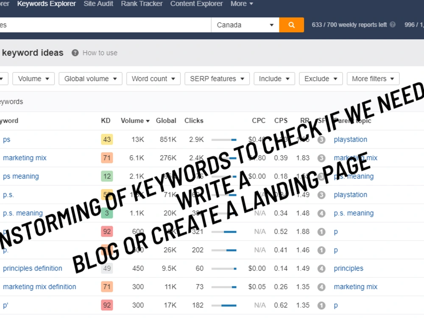Viewport: 424px width, 318px height.
Task: Click the KD 43 badge for ps
Action: 107,139
